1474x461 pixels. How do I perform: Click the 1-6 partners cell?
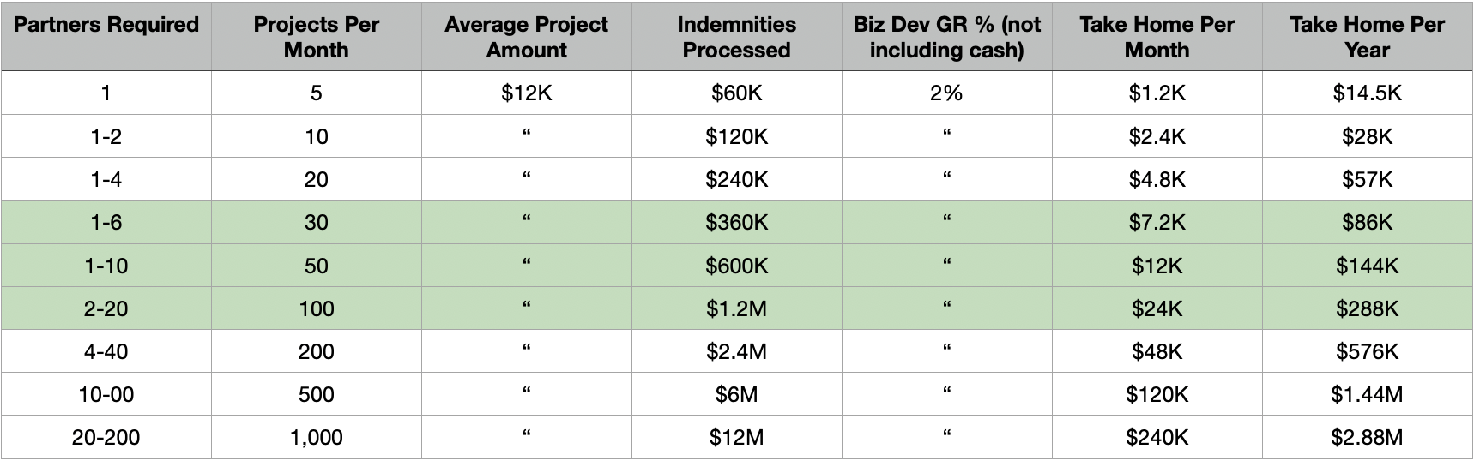click(106, 223)
